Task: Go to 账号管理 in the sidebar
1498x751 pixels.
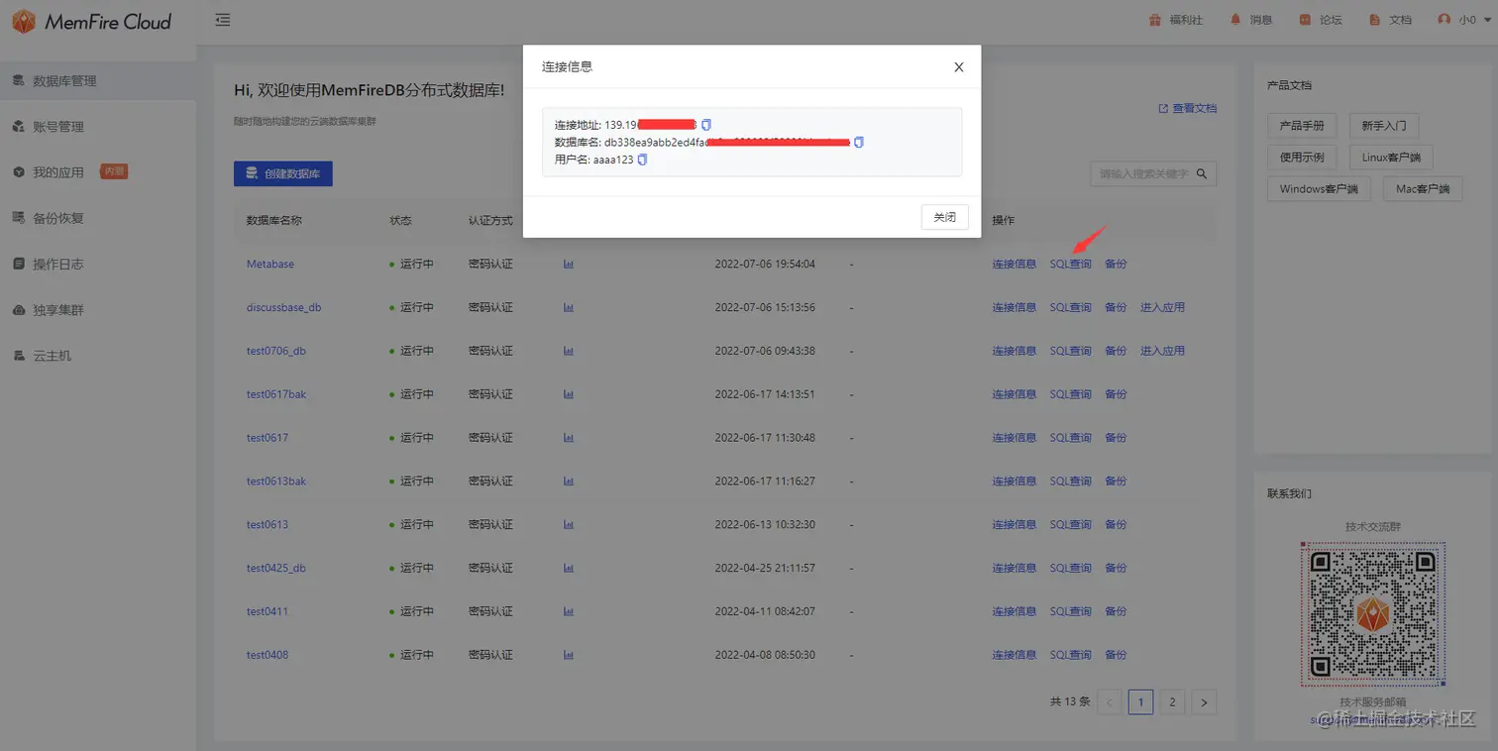Action: tap(98, 127)
